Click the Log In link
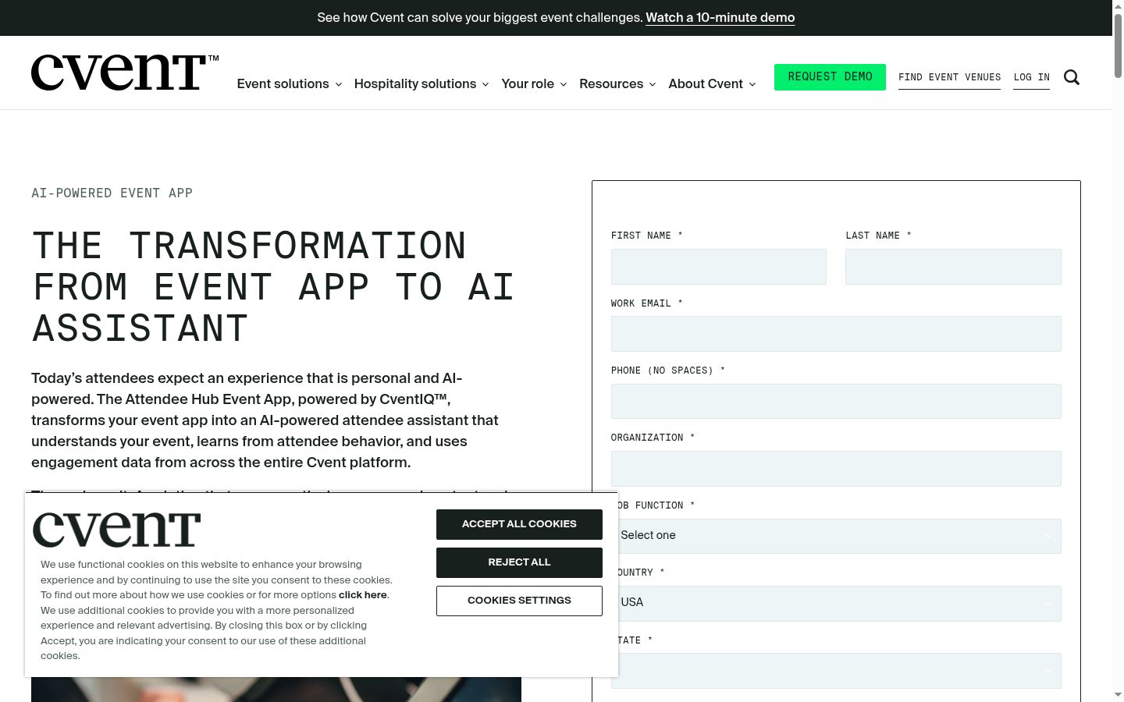The image size is (1124, 702). (1031, 77)
